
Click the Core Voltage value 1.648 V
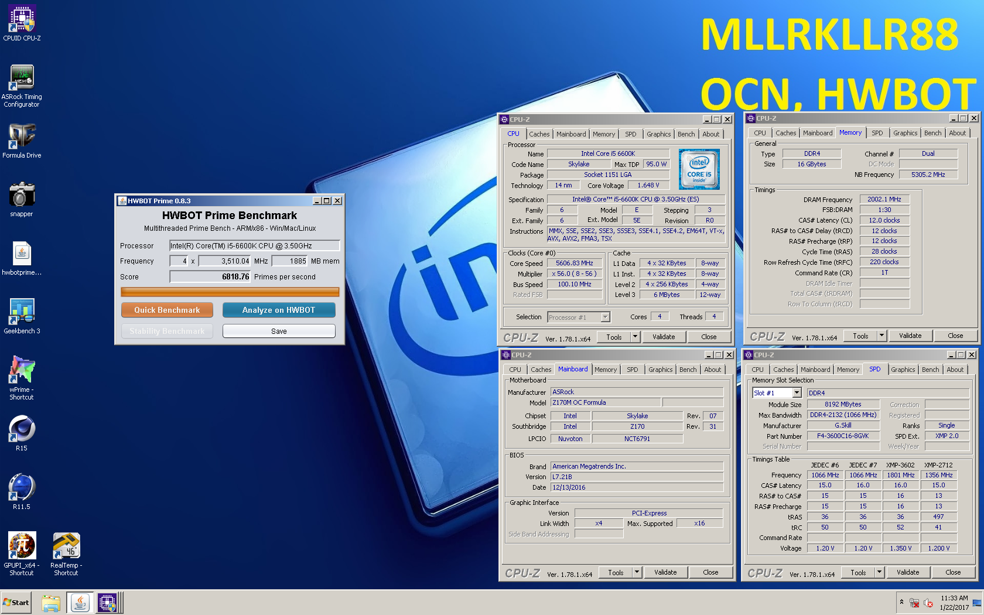pos(648,185)
